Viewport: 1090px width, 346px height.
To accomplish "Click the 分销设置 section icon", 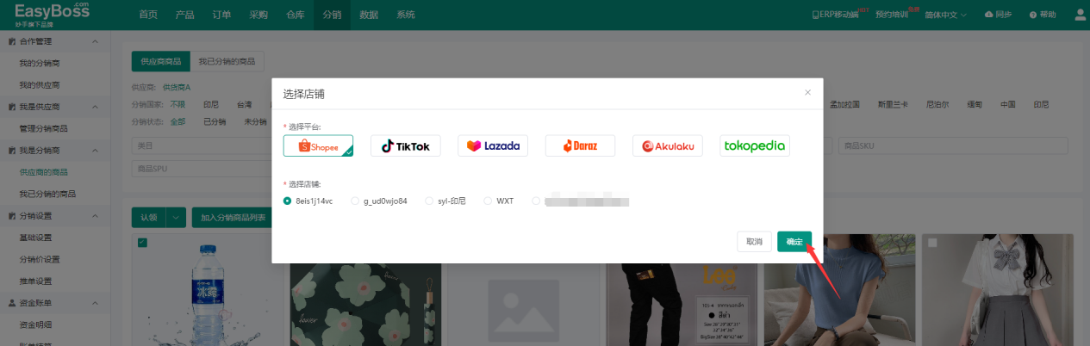I will click(x=11, y=215).
